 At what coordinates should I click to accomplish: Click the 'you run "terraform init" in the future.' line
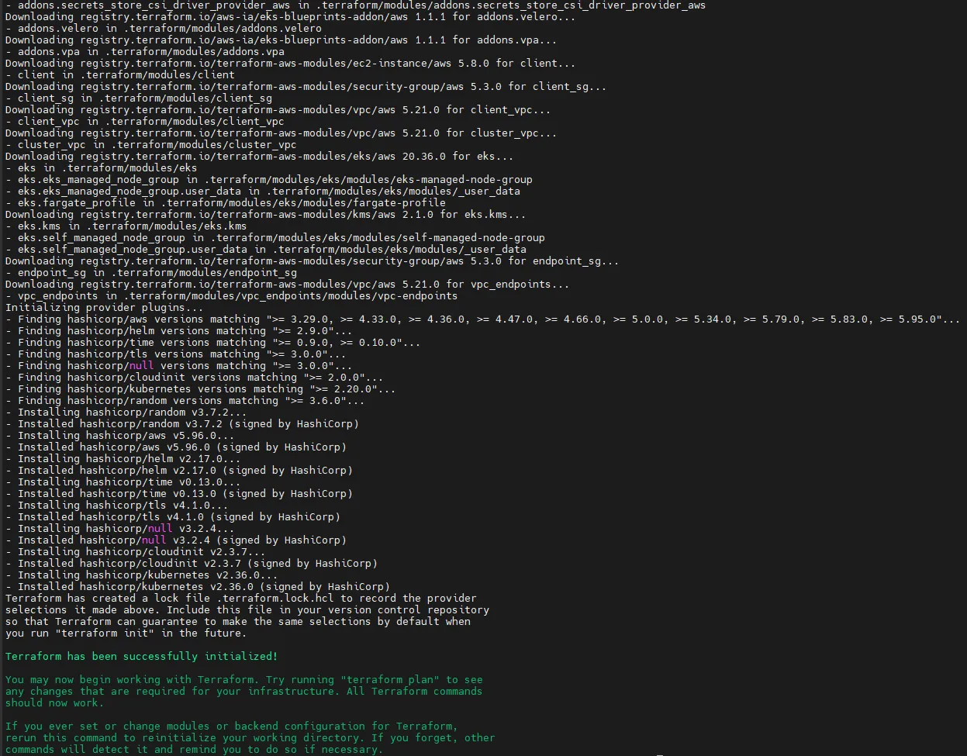point(126,633)
